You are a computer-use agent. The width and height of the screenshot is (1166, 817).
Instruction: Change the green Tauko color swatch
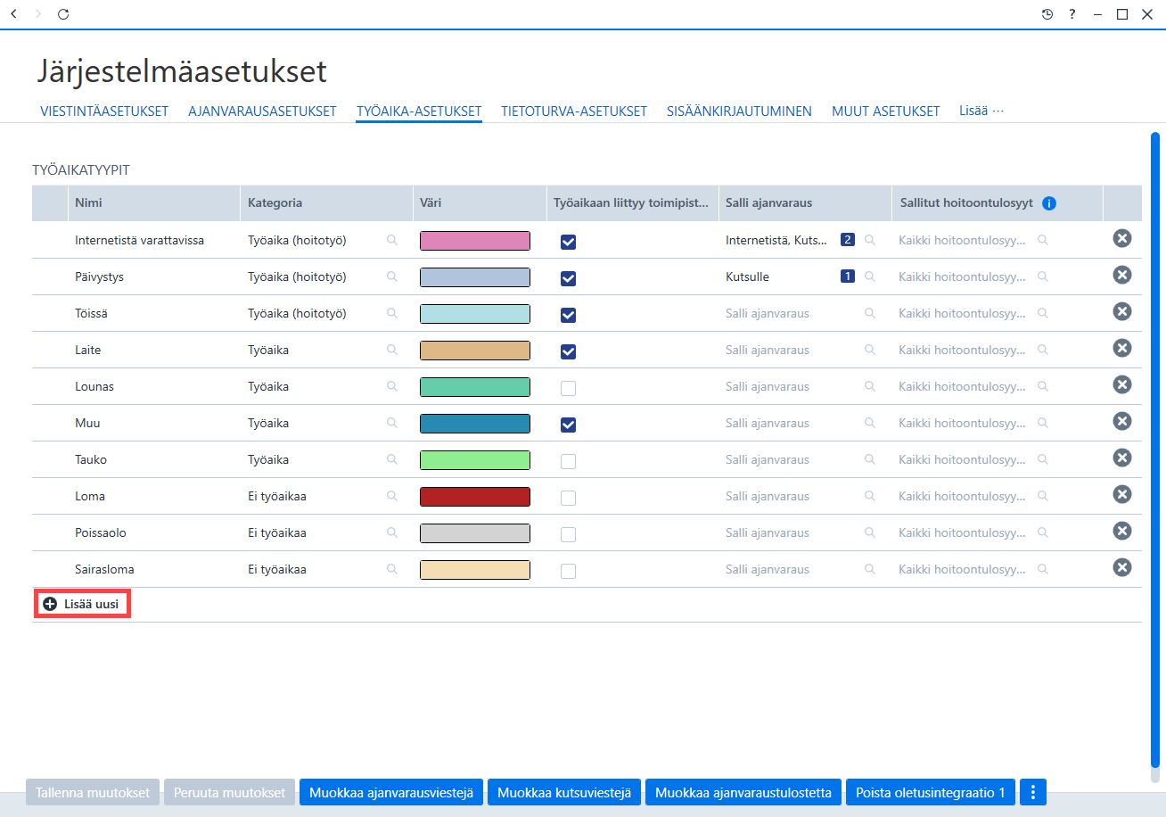point(475,460)
